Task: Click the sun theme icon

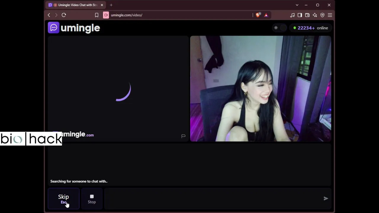Action: click(x=276, y=28)
